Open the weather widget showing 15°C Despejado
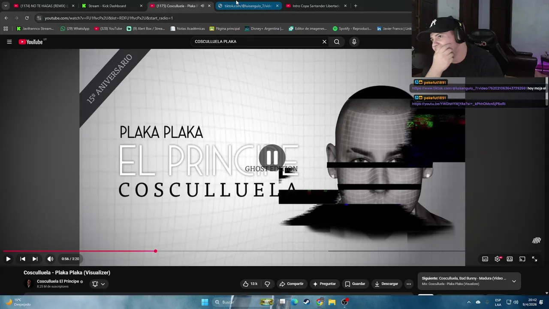The height and width of the screenshot is (309, 549). [x=17, y=302]
